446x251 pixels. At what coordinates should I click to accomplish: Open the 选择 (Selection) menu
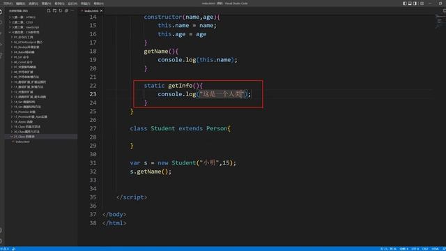[33, 3]
